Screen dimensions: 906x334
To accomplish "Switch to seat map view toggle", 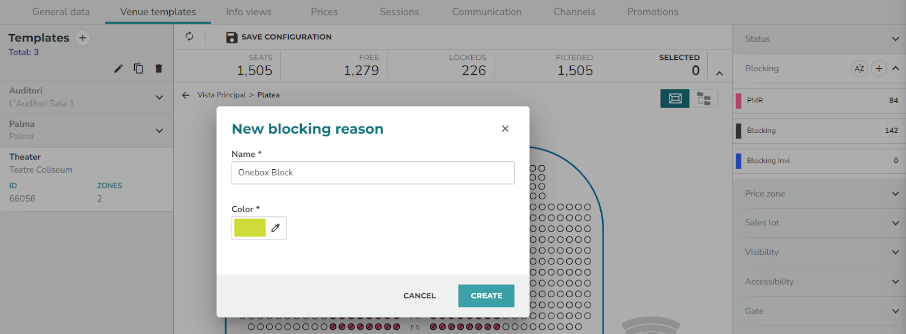I will coord(675,99).
